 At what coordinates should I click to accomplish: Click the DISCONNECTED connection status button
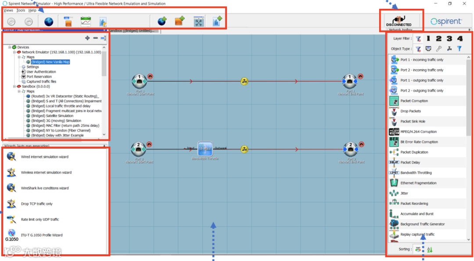click(399, 21)
